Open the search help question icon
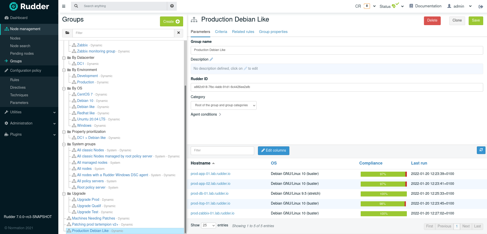This screenshot has height=234, width=487. click(172, 6)
